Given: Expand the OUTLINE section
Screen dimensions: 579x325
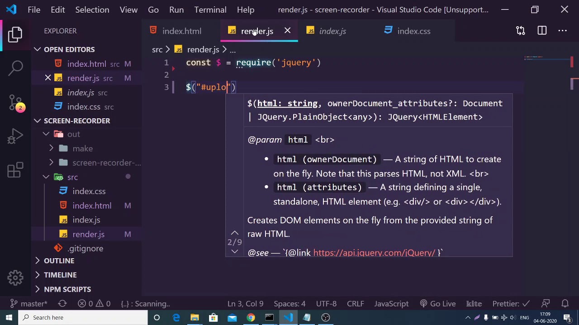Looking at the screenshot, I should (59, 261).
